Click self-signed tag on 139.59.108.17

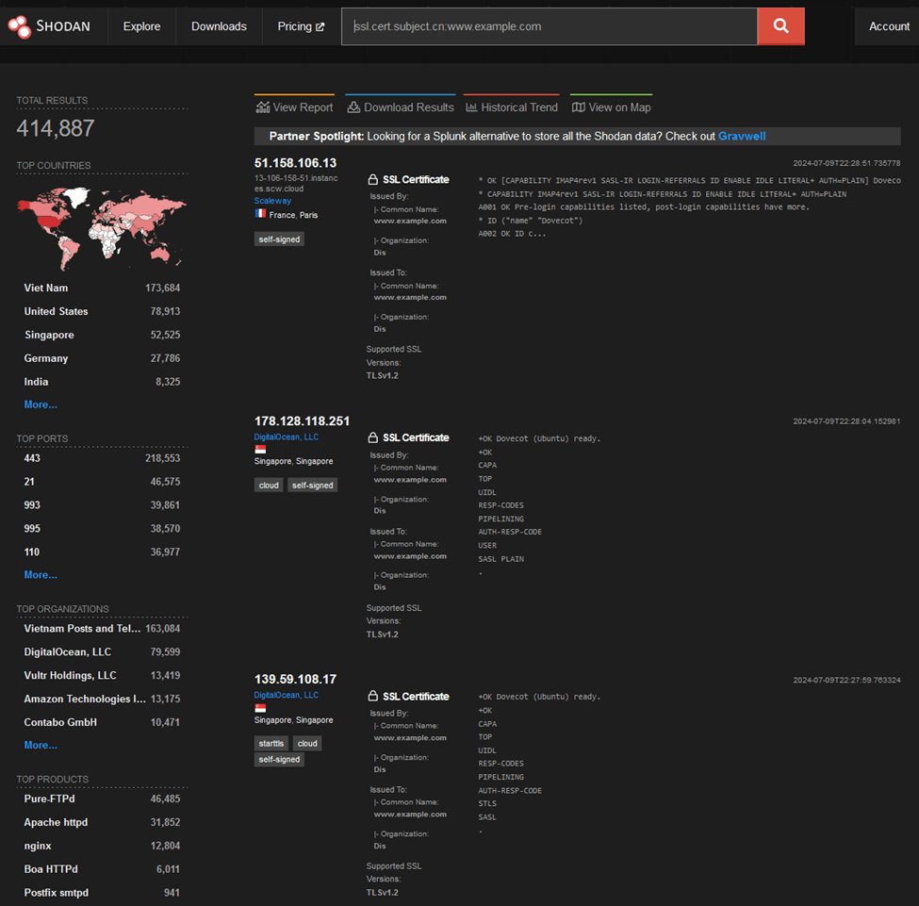(x=279, y=759)
